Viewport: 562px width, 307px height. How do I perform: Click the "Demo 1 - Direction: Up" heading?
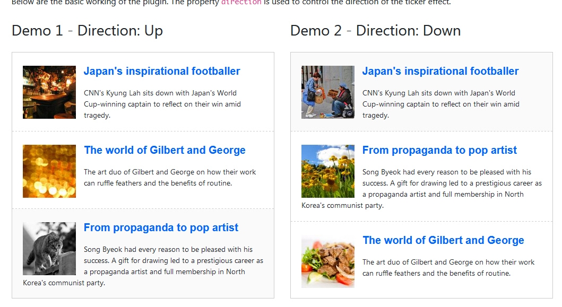click(x=87, y=31)
